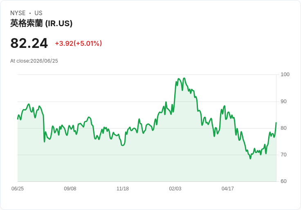Click the US market label
This screenshot has height=210, width=301.
[x=38, y=13]
